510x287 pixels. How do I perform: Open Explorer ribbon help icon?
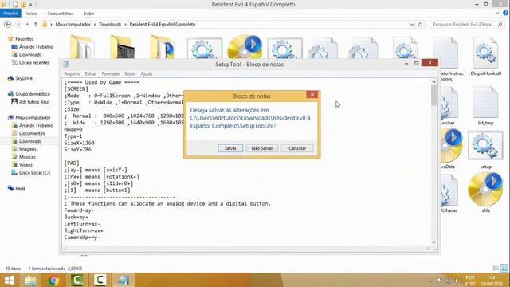coord(505,13)
